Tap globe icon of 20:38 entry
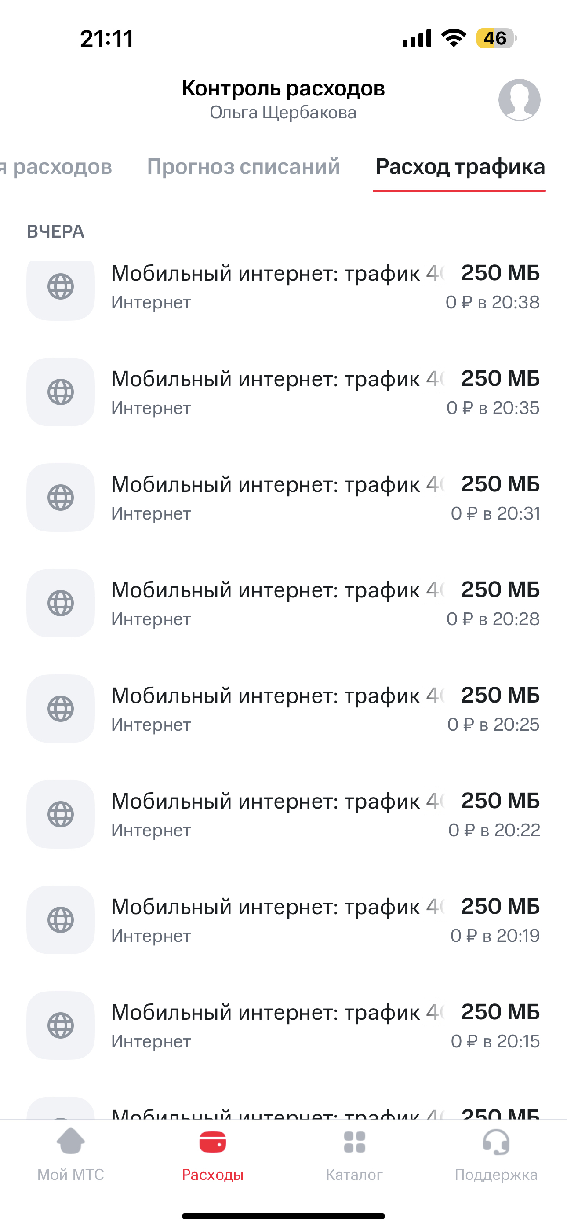Viewport: 567px width, 1230px height. click(x=61, y=287)
